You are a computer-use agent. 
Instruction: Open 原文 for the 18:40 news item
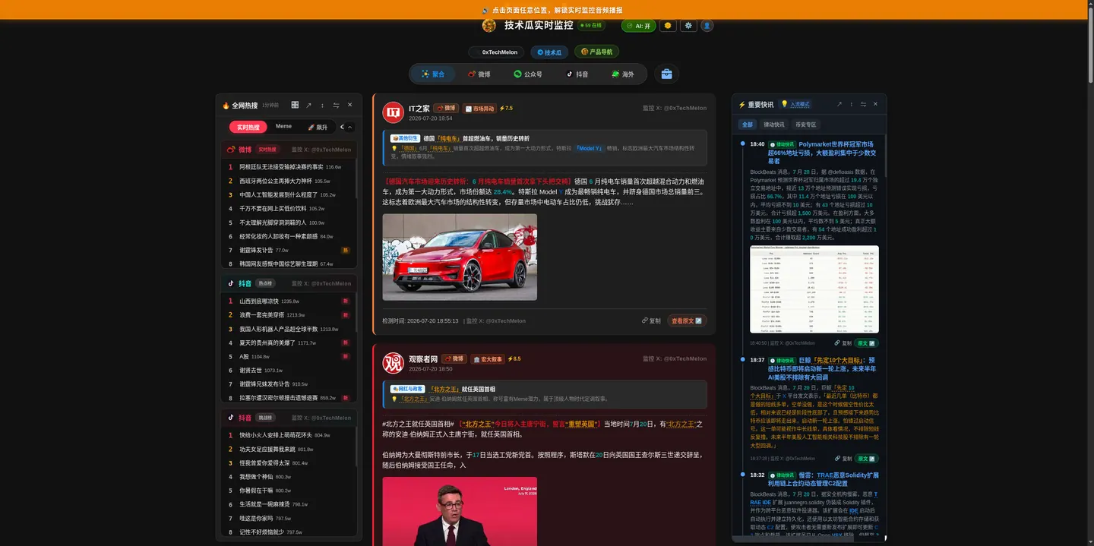point(866,343)
